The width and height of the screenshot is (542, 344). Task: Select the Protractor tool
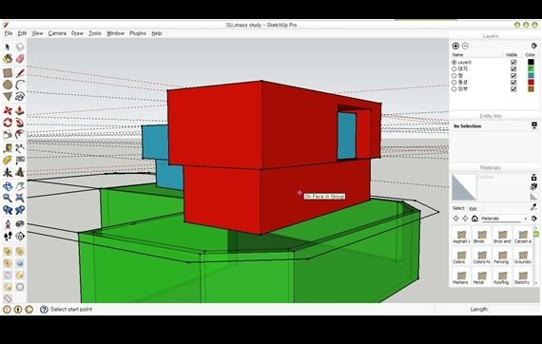8,161
